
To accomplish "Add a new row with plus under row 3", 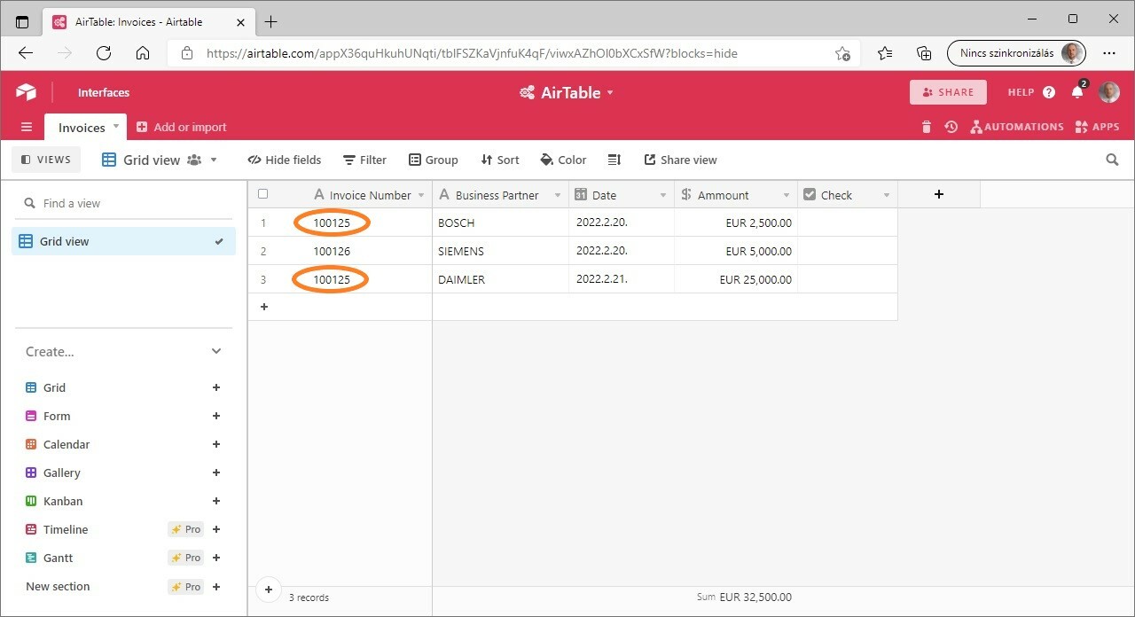I will (x=263, y=307).
